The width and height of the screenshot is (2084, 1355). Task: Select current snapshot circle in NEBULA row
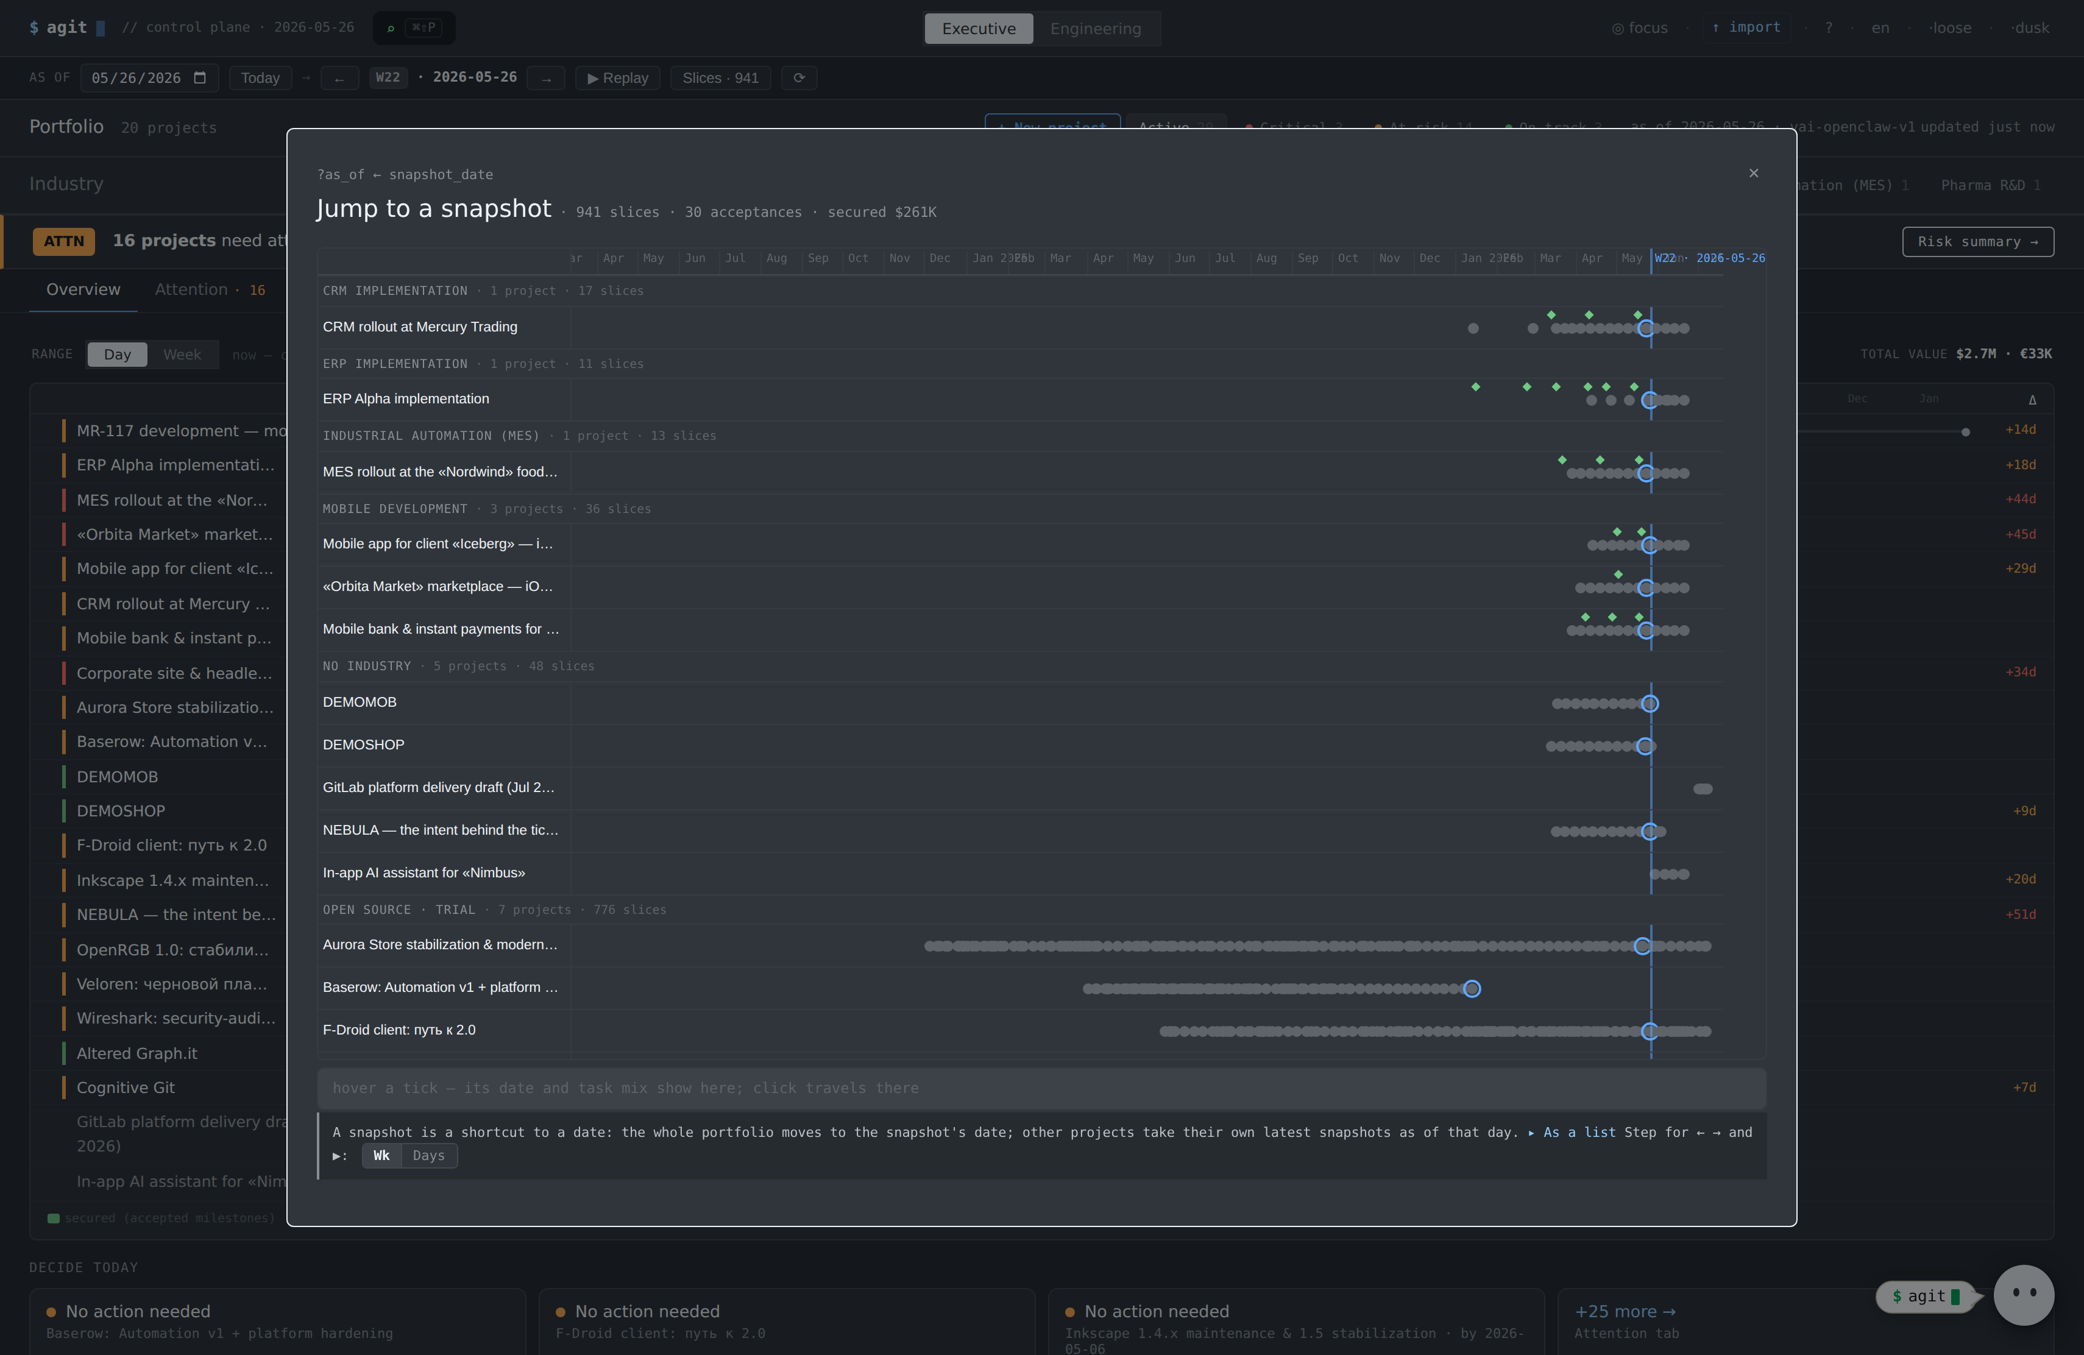[1650, 832]
